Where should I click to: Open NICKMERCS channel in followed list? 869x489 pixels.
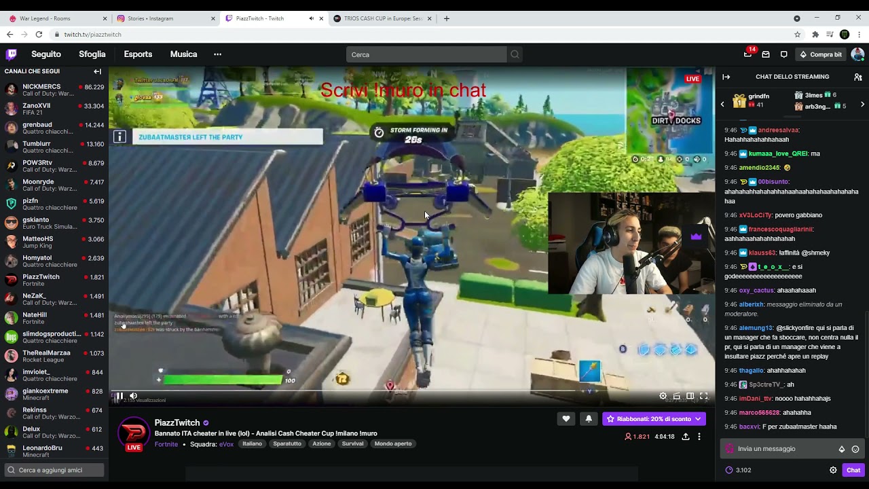click(54, 90)
